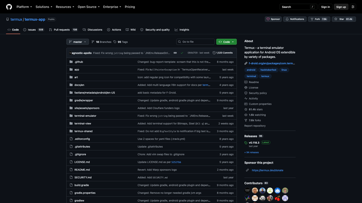
Task: Open the GitHub home logo
Action: pos(9,7)
